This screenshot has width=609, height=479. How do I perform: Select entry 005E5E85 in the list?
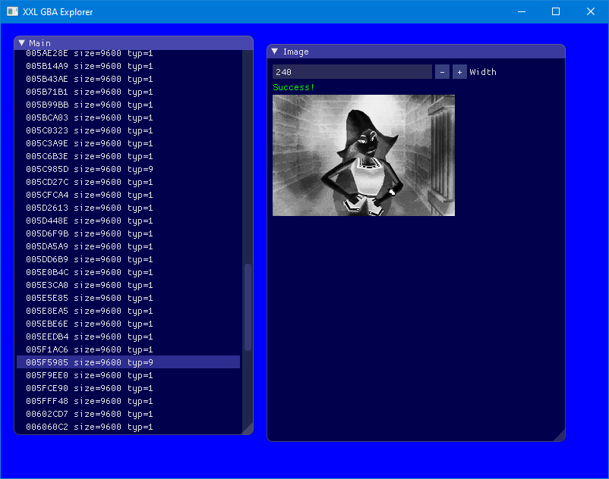pyautogui.click(x=128, y=298)
